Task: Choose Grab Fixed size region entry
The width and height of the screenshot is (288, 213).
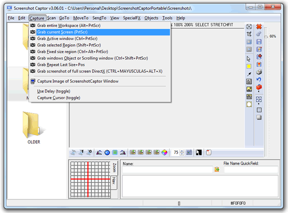Action: tap(100, 52)
